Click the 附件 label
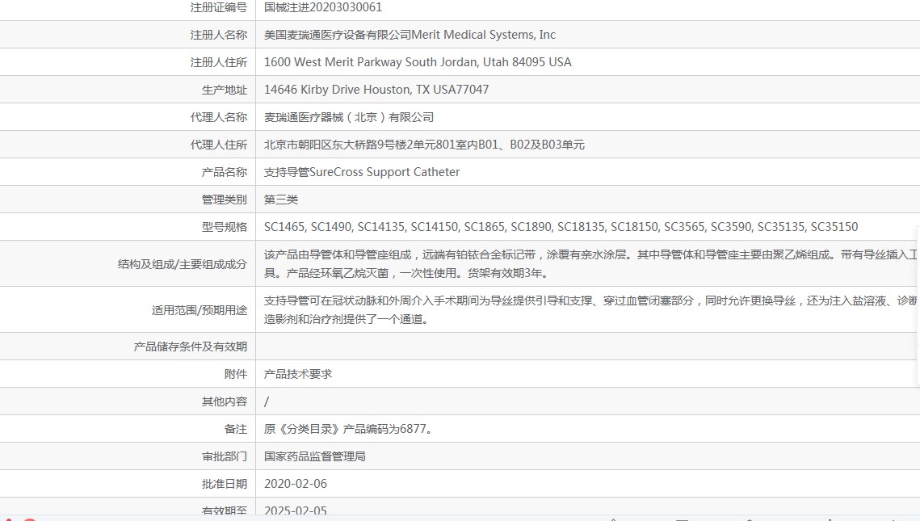Image resolution: width=920 pixels, height=521 pixels. 235,374
